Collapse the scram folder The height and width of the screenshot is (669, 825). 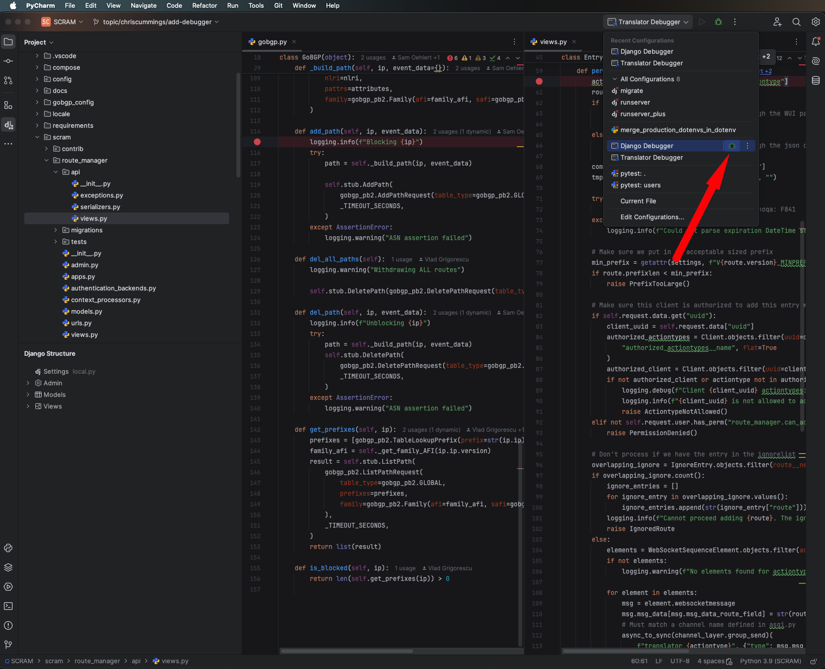37,137
